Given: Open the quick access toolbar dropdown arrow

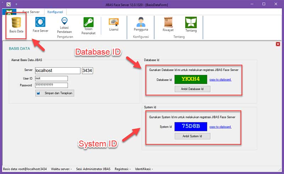Looking at the screenshot, I should pyautogui.click(x=16, y=4).
